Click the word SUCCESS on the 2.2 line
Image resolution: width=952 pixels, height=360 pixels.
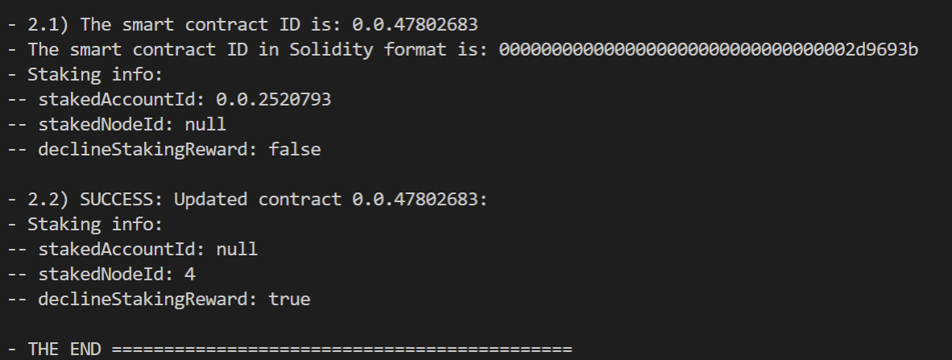(111, 199)
